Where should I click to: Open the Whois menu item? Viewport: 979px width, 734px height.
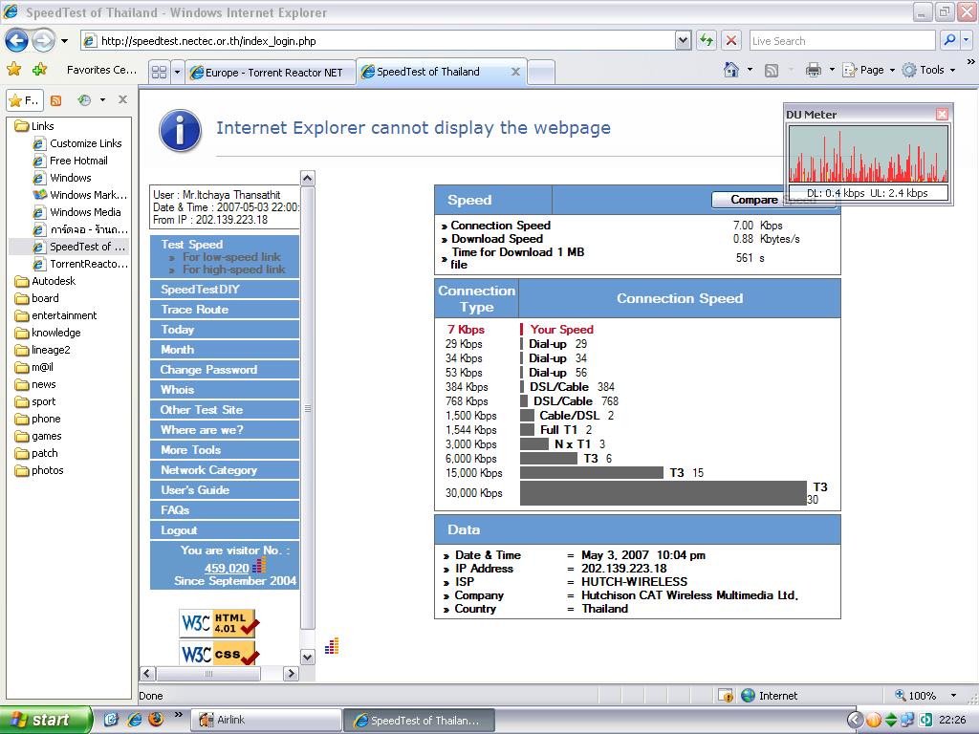coord(225,390)
